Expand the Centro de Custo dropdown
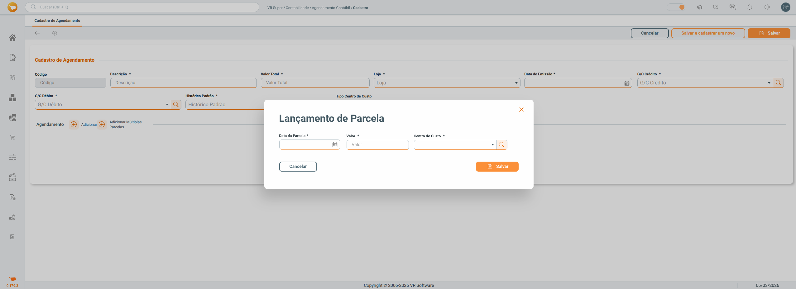Viewport: 796px width, 289px height. (492, 145)
